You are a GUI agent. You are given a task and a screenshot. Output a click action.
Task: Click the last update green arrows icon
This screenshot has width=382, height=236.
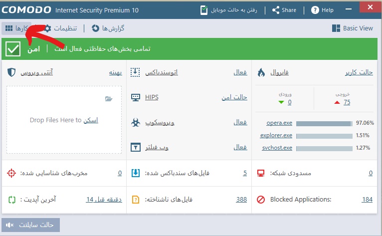(12, 200)
